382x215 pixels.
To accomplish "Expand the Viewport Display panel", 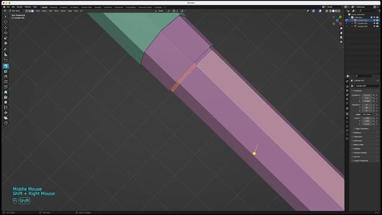I will click(360, 153).
